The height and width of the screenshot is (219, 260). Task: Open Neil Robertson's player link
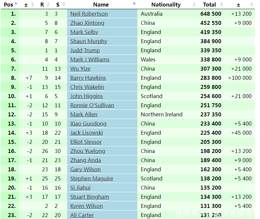(89, 14)
